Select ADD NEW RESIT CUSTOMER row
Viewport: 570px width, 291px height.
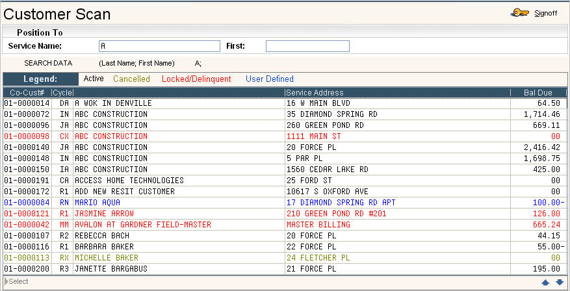(x=125, y=192)
